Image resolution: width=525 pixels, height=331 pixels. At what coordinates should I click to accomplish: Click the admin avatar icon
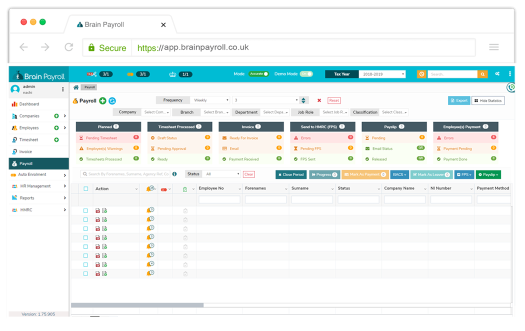[x=15, y=89]
